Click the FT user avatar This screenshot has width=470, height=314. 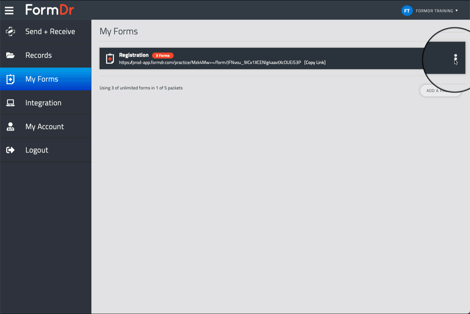(407, 11)
